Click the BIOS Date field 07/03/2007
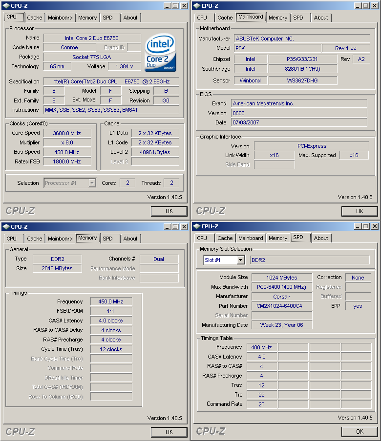The width and height of the screenshot is (381, 441). 299,122
